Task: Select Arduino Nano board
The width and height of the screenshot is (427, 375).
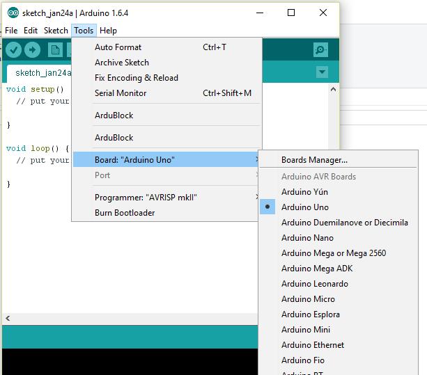Action: (x=338, y=238)
